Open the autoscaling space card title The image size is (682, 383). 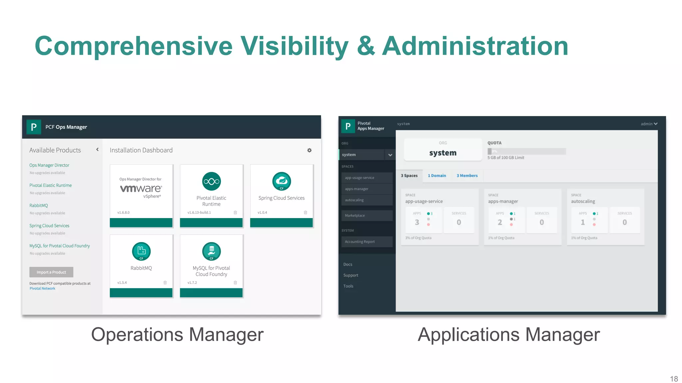pos(583,201)
